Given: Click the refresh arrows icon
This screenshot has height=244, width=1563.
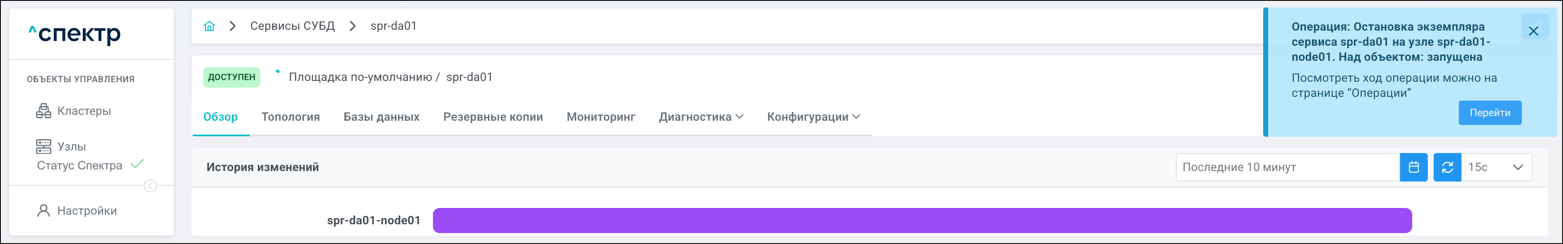Looking at the screenshot, I should coord(1447,167).
